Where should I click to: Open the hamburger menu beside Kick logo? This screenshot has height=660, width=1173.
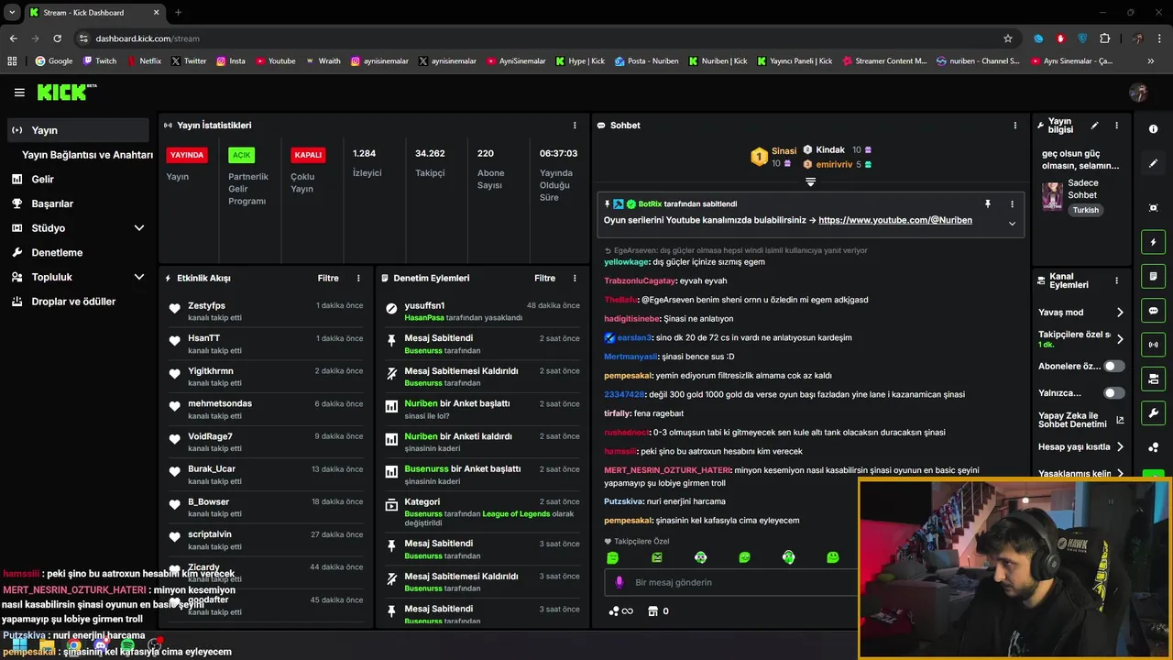click(19, 93)
